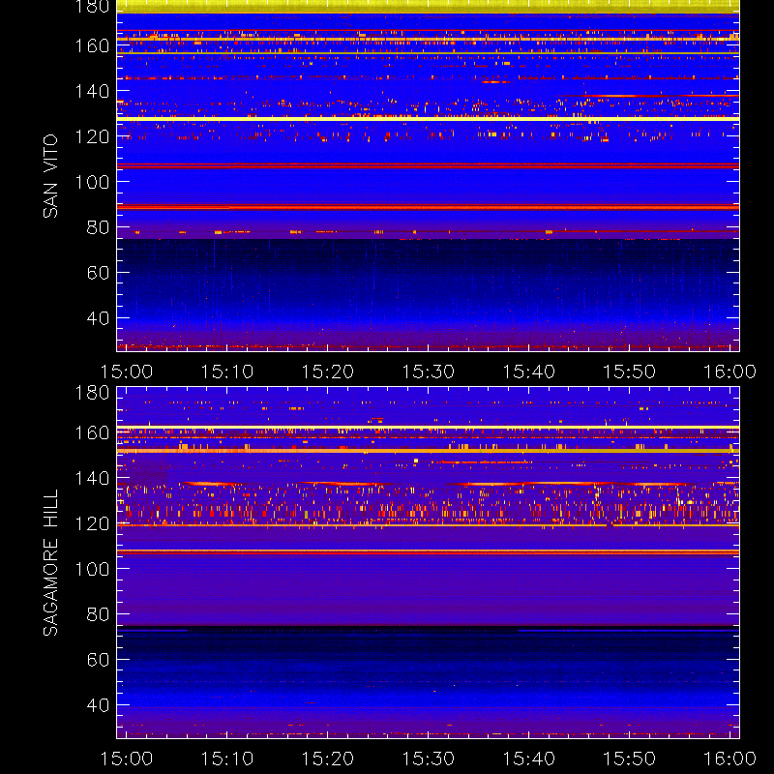Click the SAN VITO axis label
This screenshot has width=774, height=774.
(x=50, y=176)
